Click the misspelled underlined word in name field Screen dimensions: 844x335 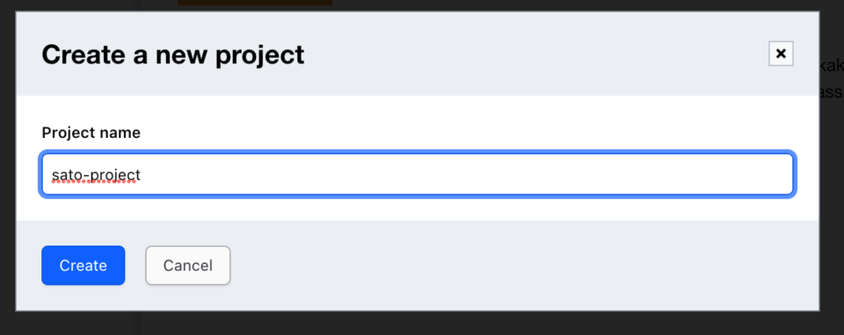click(x=96, y=175)
